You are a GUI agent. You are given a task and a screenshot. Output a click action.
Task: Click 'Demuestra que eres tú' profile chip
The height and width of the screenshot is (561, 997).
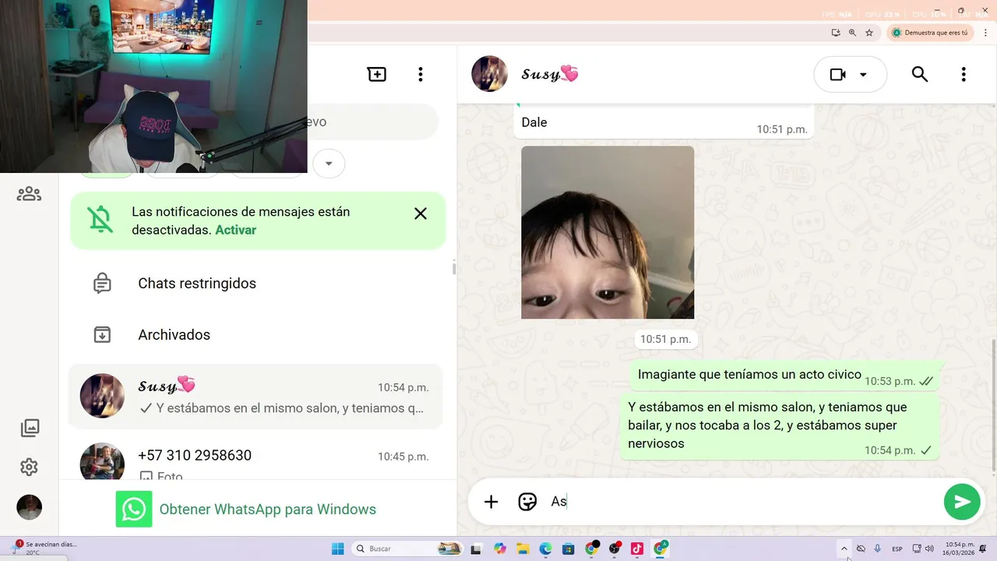(931, 33)
